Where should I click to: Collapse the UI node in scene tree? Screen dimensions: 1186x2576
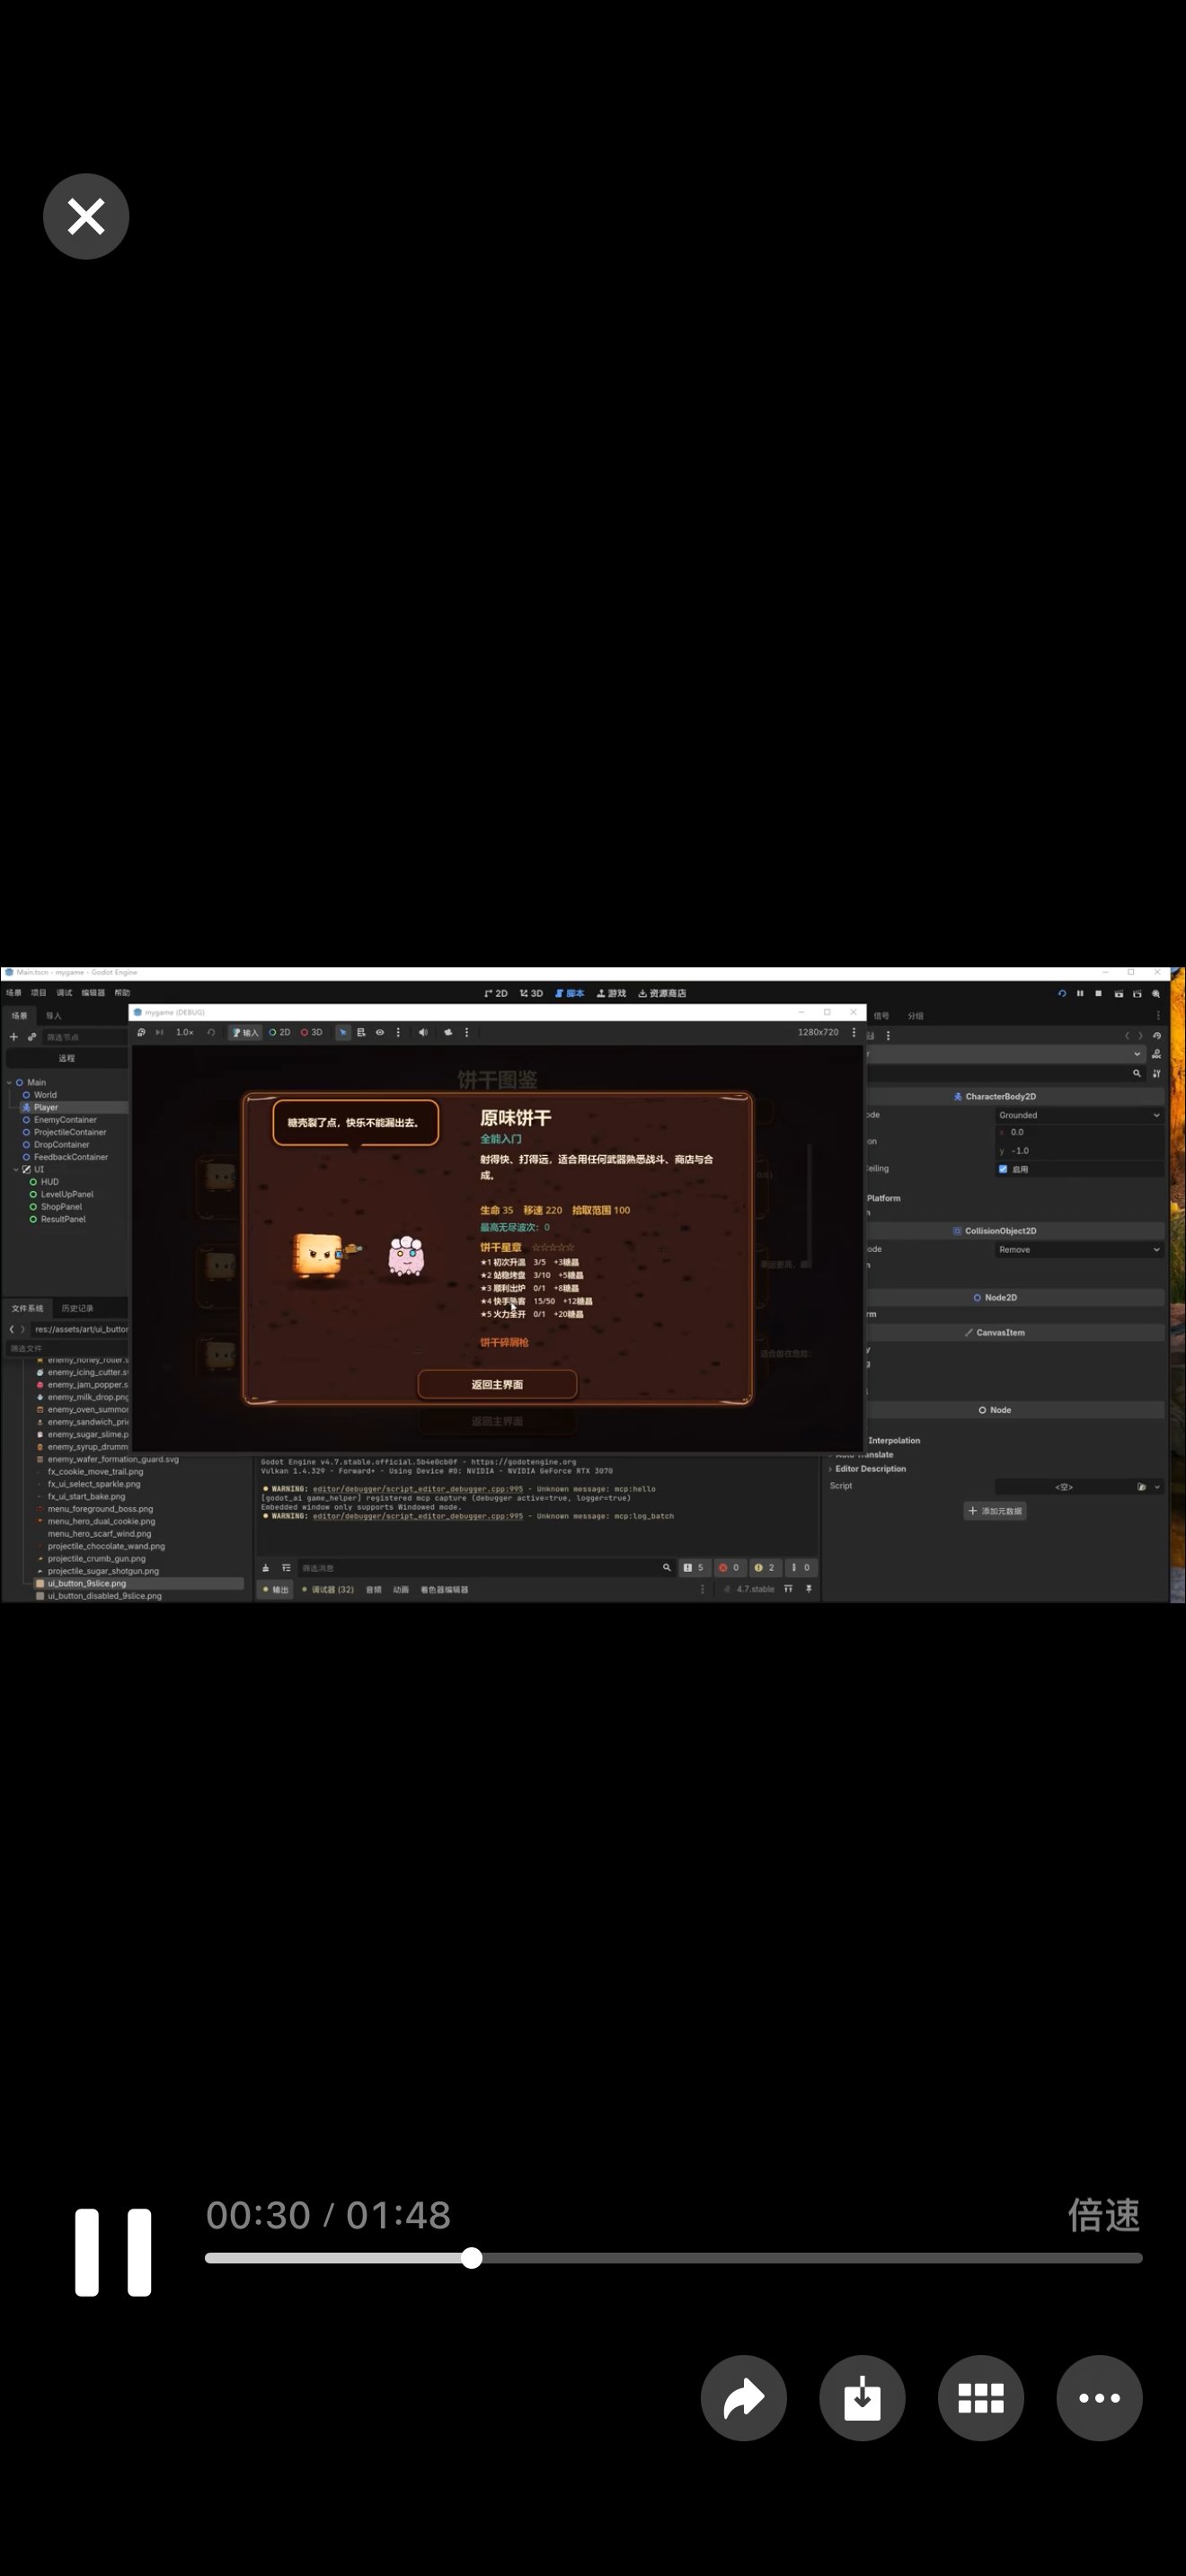click(16, 1169)
